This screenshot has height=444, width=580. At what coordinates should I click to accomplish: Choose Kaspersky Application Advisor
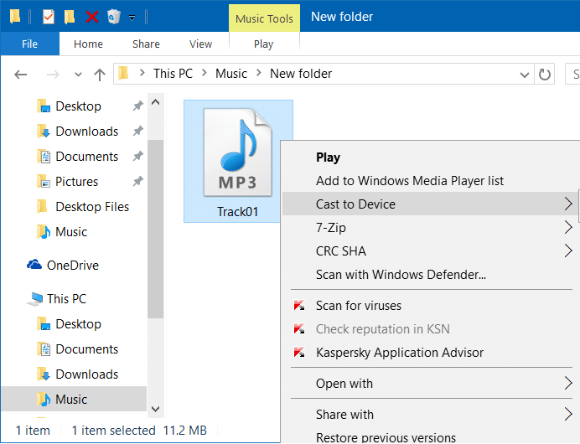click(431, 353)
